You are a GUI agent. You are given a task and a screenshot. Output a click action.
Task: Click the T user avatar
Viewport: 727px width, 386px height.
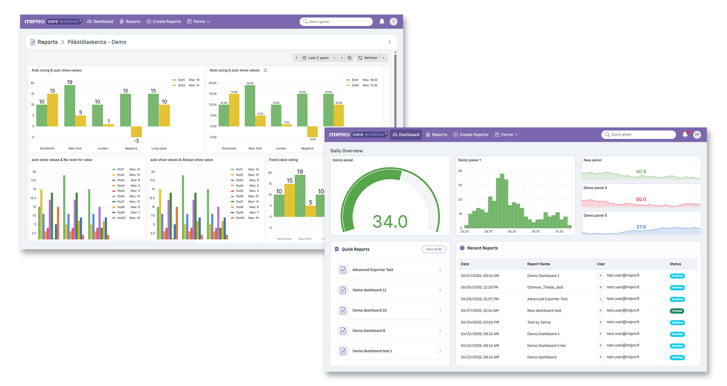pos(394,22)
